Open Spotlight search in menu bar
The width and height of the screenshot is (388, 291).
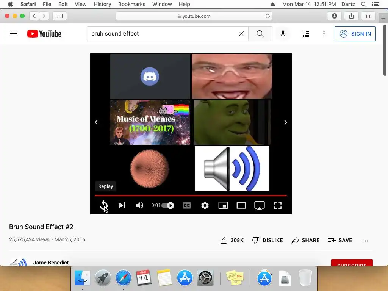click(364, 4)
